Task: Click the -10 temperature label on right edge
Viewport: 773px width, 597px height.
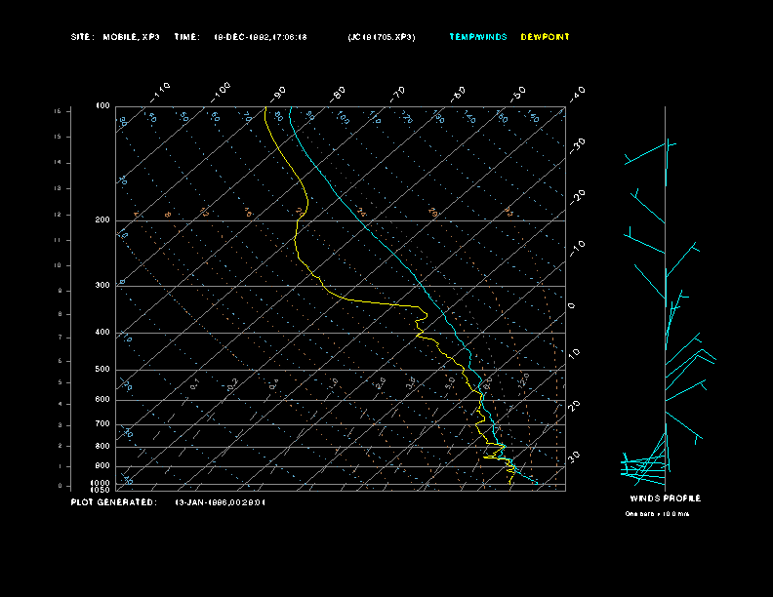Action: pos(577,248)
